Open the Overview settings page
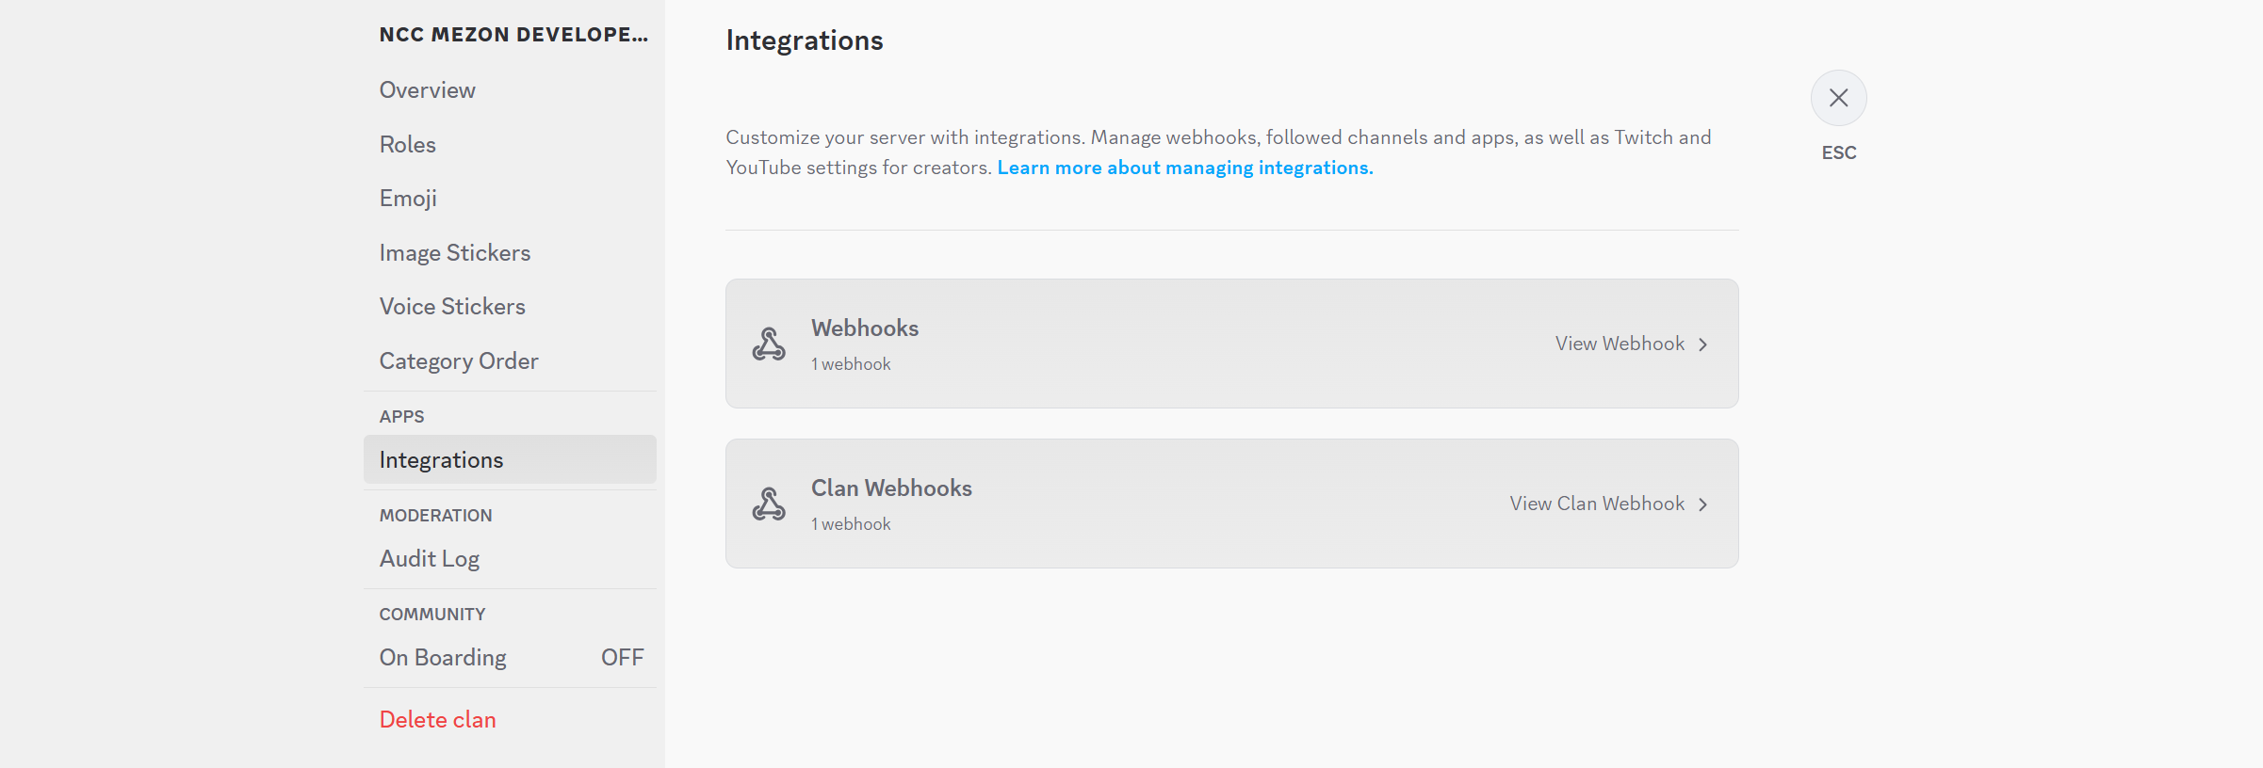Viewport: 2263px width, 768px height. pyautogui.click(x=428, y=90)
